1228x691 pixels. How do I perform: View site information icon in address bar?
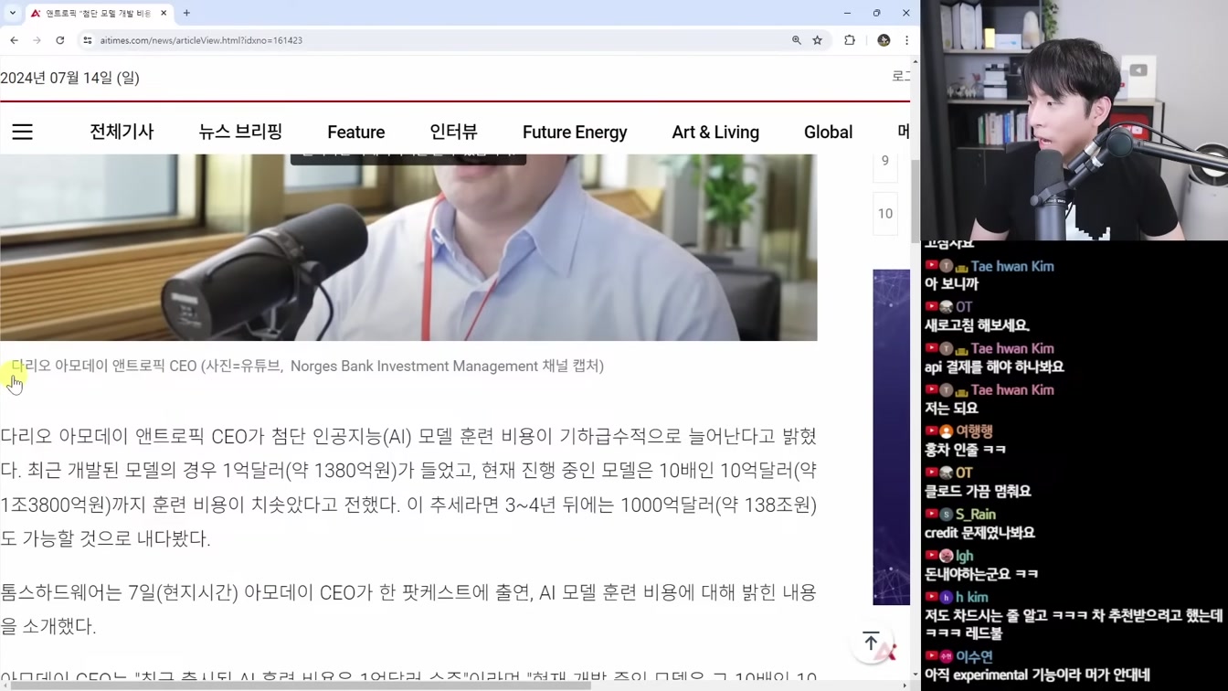[88, 40]
